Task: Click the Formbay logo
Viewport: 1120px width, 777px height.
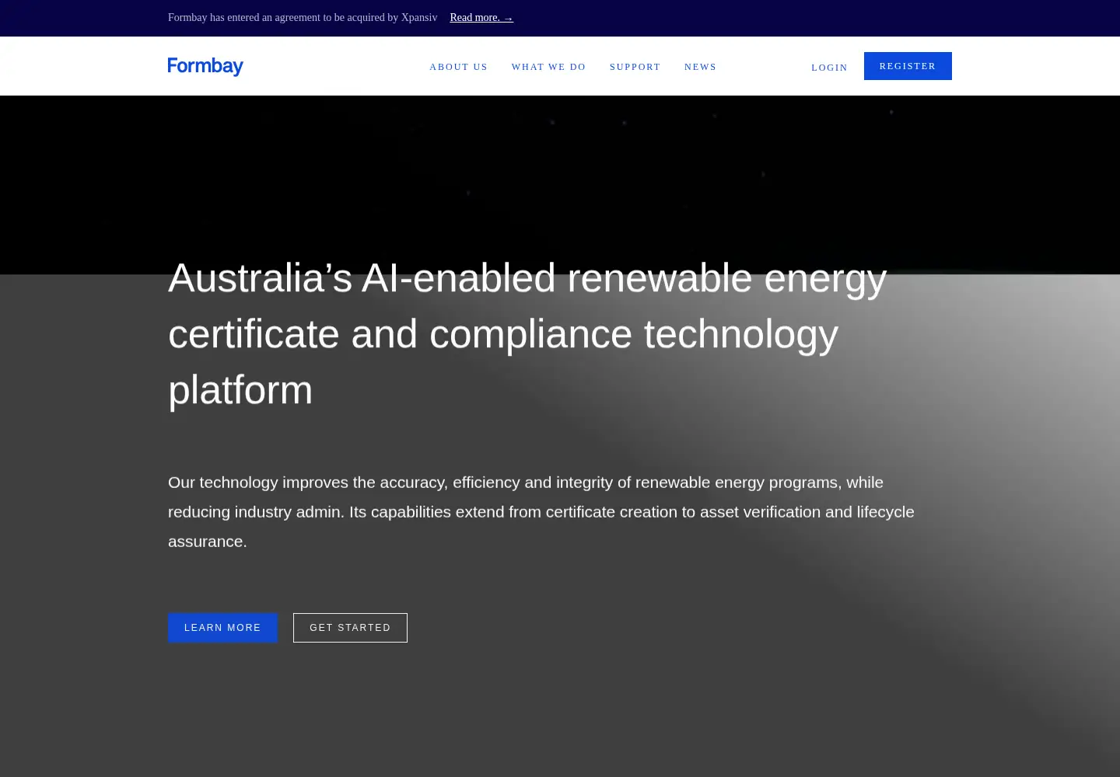Action: click(x=205, y=66)
